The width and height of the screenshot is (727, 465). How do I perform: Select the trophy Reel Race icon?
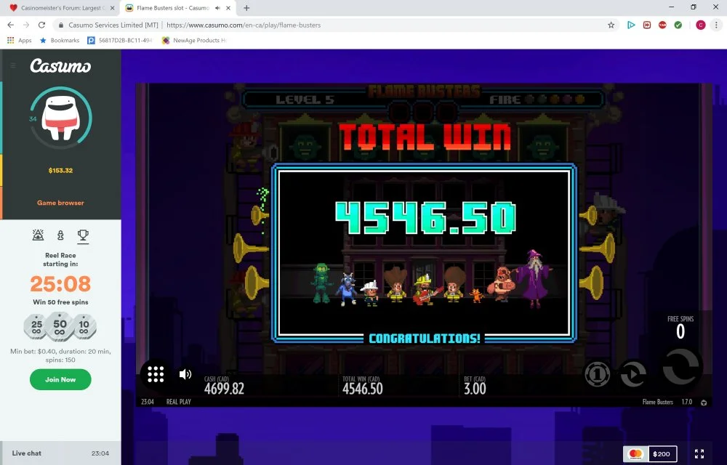pos(83,235)
